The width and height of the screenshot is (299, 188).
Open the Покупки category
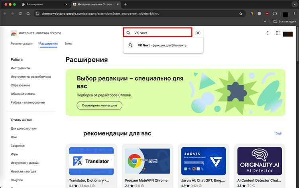coord(17,180)
